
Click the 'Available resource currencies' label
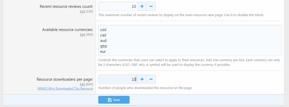(x=67, y=30)
